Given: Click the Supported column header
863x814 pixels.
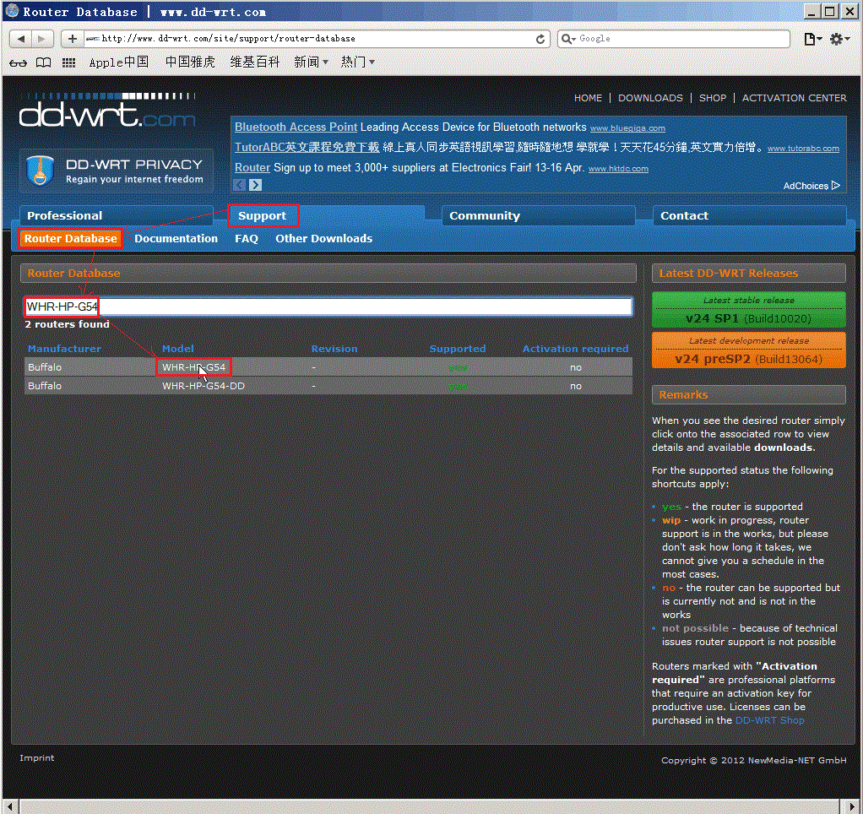Looking at the screenshot, I should point(458,349).
